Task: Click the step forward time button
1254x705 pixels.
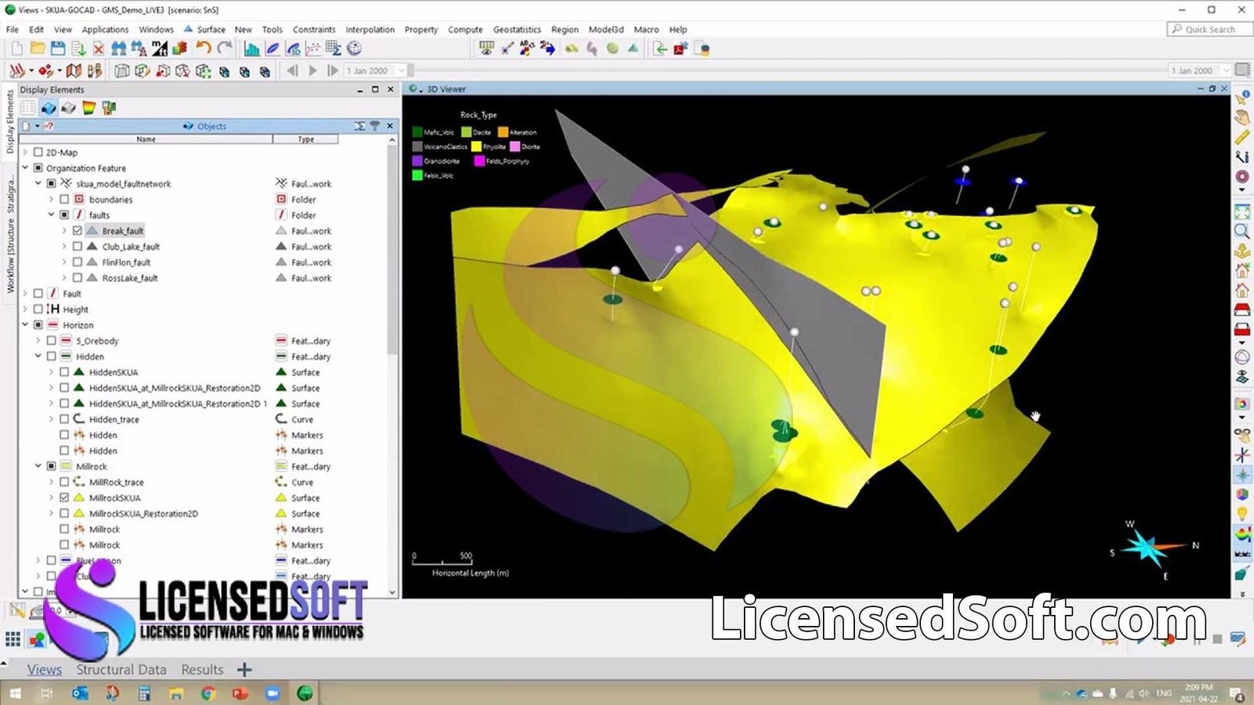Action: pyautogui.click(x=332, y=70)
